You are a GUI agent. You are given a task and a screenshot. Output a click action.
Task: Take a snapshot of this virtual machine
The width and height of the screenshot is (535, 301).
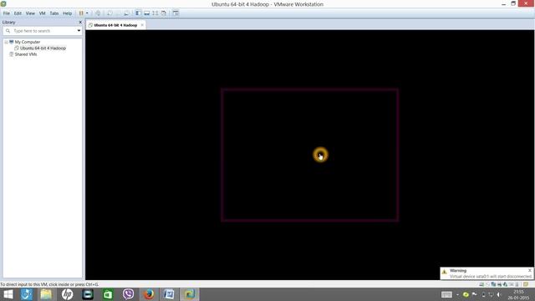(110, 13)
